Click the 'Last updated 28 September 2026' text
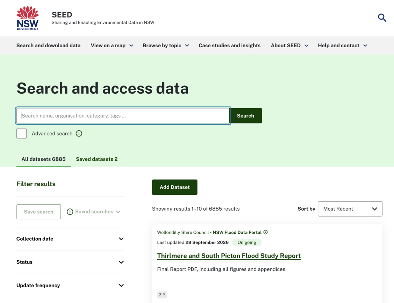 point(193,242)
